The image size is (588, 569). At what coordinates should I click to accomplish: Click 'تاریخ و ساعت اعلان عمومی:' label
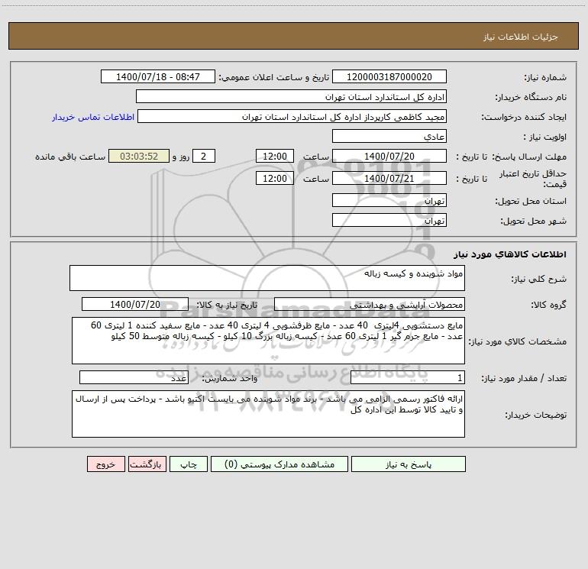[274, 77]
